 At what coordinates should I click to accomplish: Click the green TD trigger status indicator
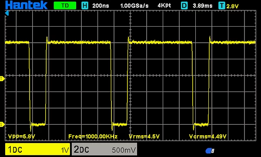tap(65, 6)
